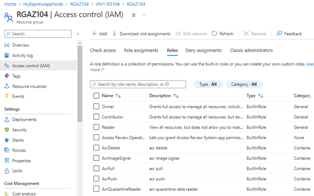Click the sidebar scrollbar up arrow
The width and height of the screenshot is (314, 196).
(x=80, y=43)
